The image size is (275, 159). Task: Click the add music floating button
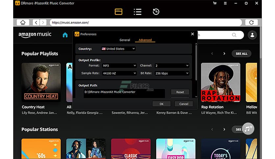248,128
